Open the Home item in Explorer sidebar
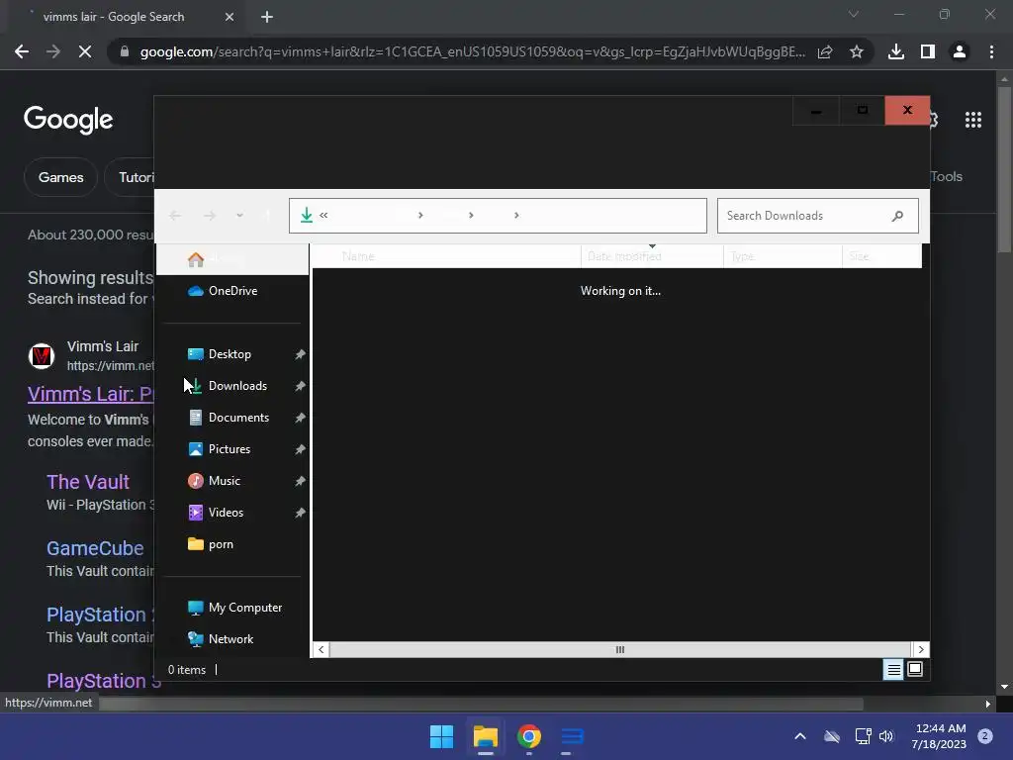 [232, 259]
